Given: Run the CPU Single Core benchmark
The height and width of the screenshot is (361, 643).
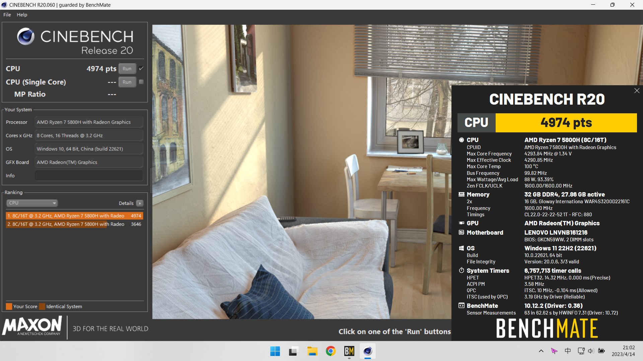Looking at the screenshot, I should (x=127, y=82).
